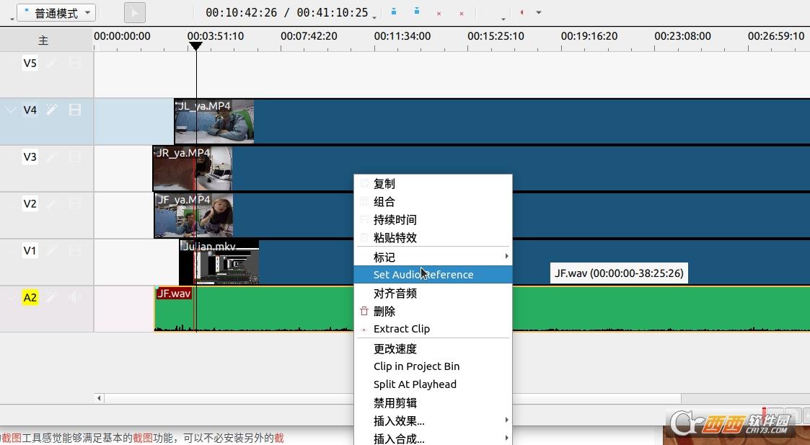Click the first blue insert clip zone icon
Image resolution: width=810 pixels, height=445 pixels.
tap(394, 12)
